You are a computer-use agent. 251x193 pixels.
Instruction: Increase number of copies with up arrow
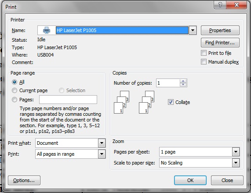(x=183, y=81)
